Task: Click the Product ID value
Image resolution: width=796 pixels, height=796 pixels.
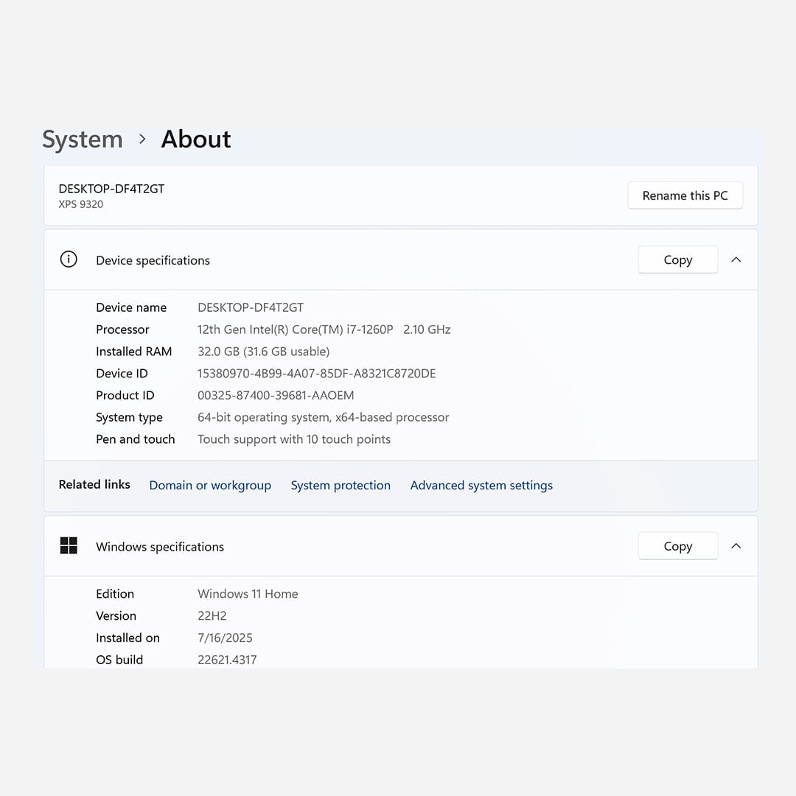Action: [276, 395]
